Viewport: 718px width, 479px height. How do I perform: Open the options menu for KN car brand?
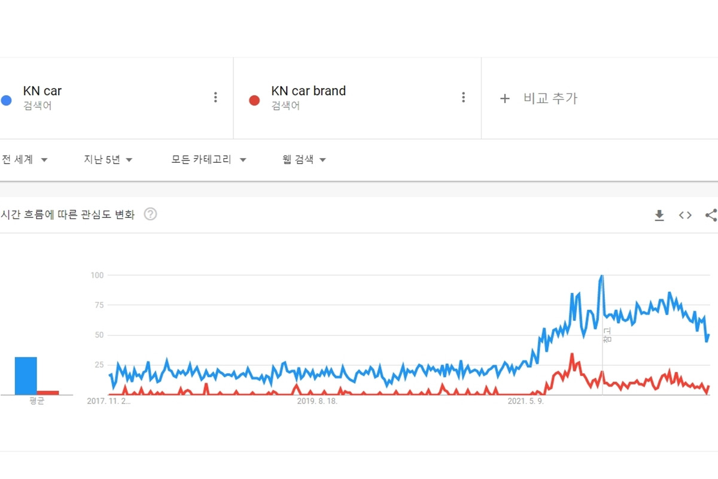click(x=463, y=97)
